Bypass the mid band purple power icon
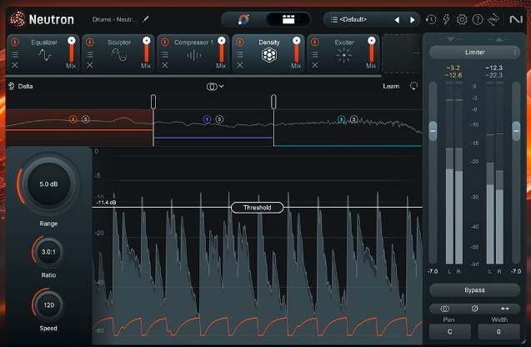Image resolution: width=531 pixels, height=347 pixels. pos(207,119)
